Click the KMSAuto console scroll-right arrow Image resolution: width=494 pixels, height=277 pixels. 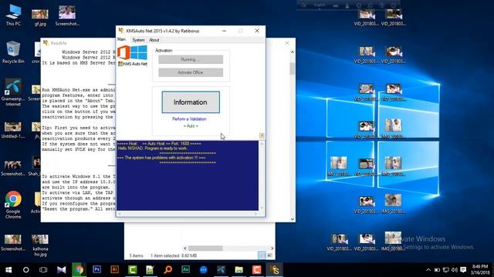pos(255,214)
